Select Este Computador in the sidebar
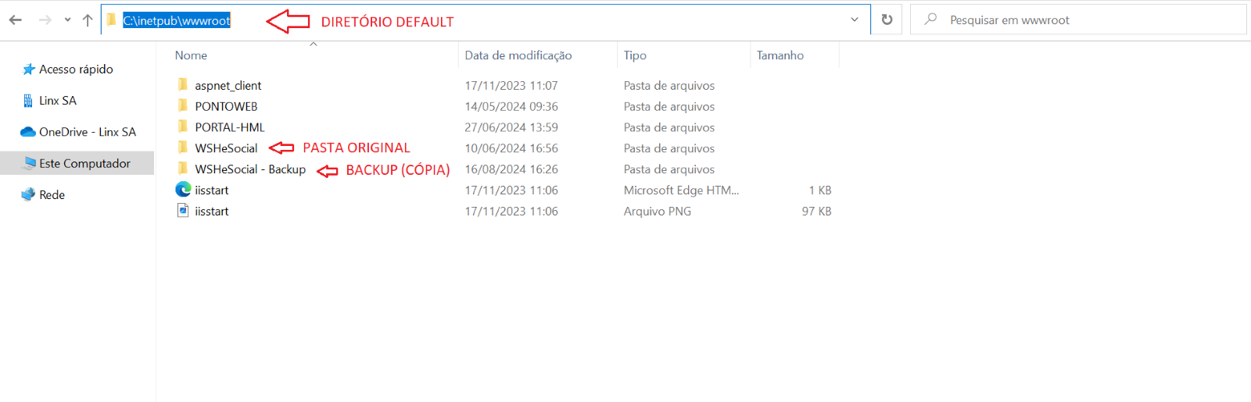This screenshot has width=1251, height=402. (x=84, y=163)
